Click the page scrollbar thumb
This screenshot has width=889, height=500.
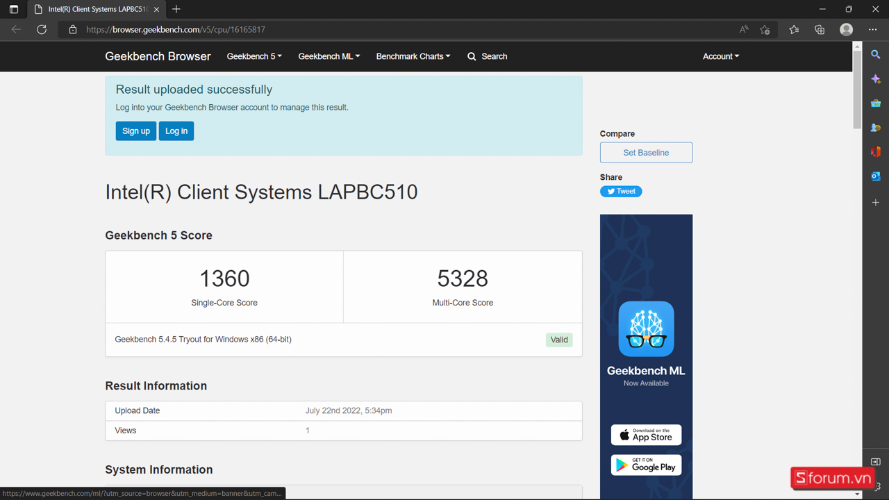[x=857, y=90]
